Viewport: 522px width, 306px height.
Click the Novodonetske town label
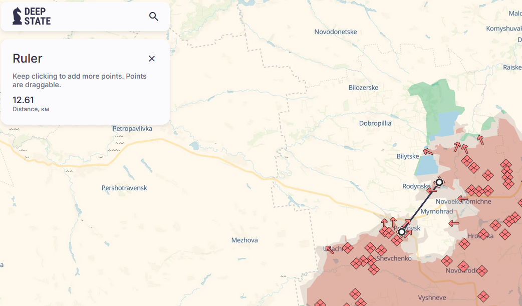click(x=336, y=32)
